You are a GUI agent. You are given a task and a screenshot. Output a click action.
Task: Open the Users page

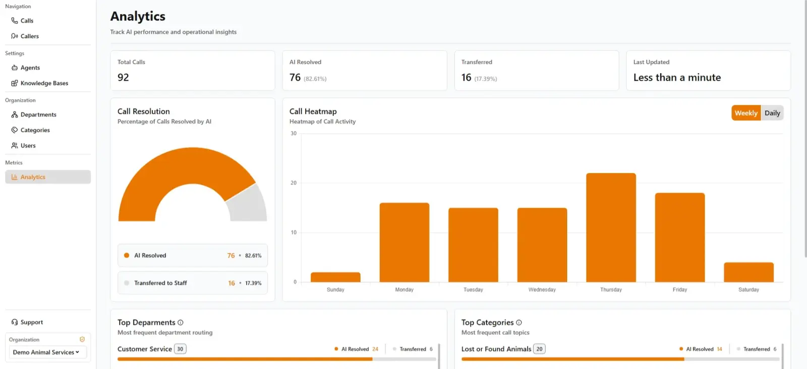48,146
